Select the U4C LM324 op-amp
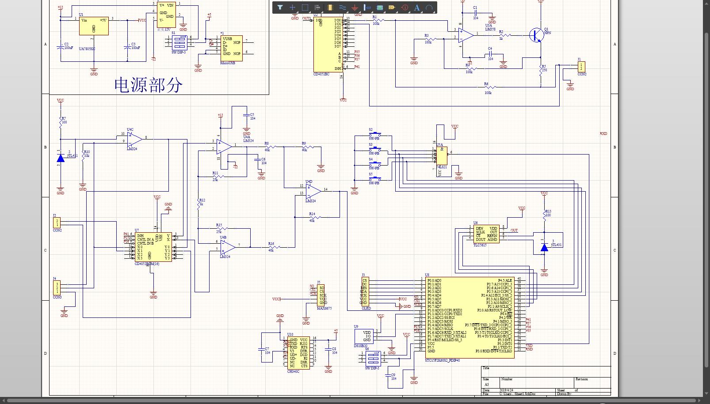The height and width of the screenshot is (404, 710). [134, 140]
